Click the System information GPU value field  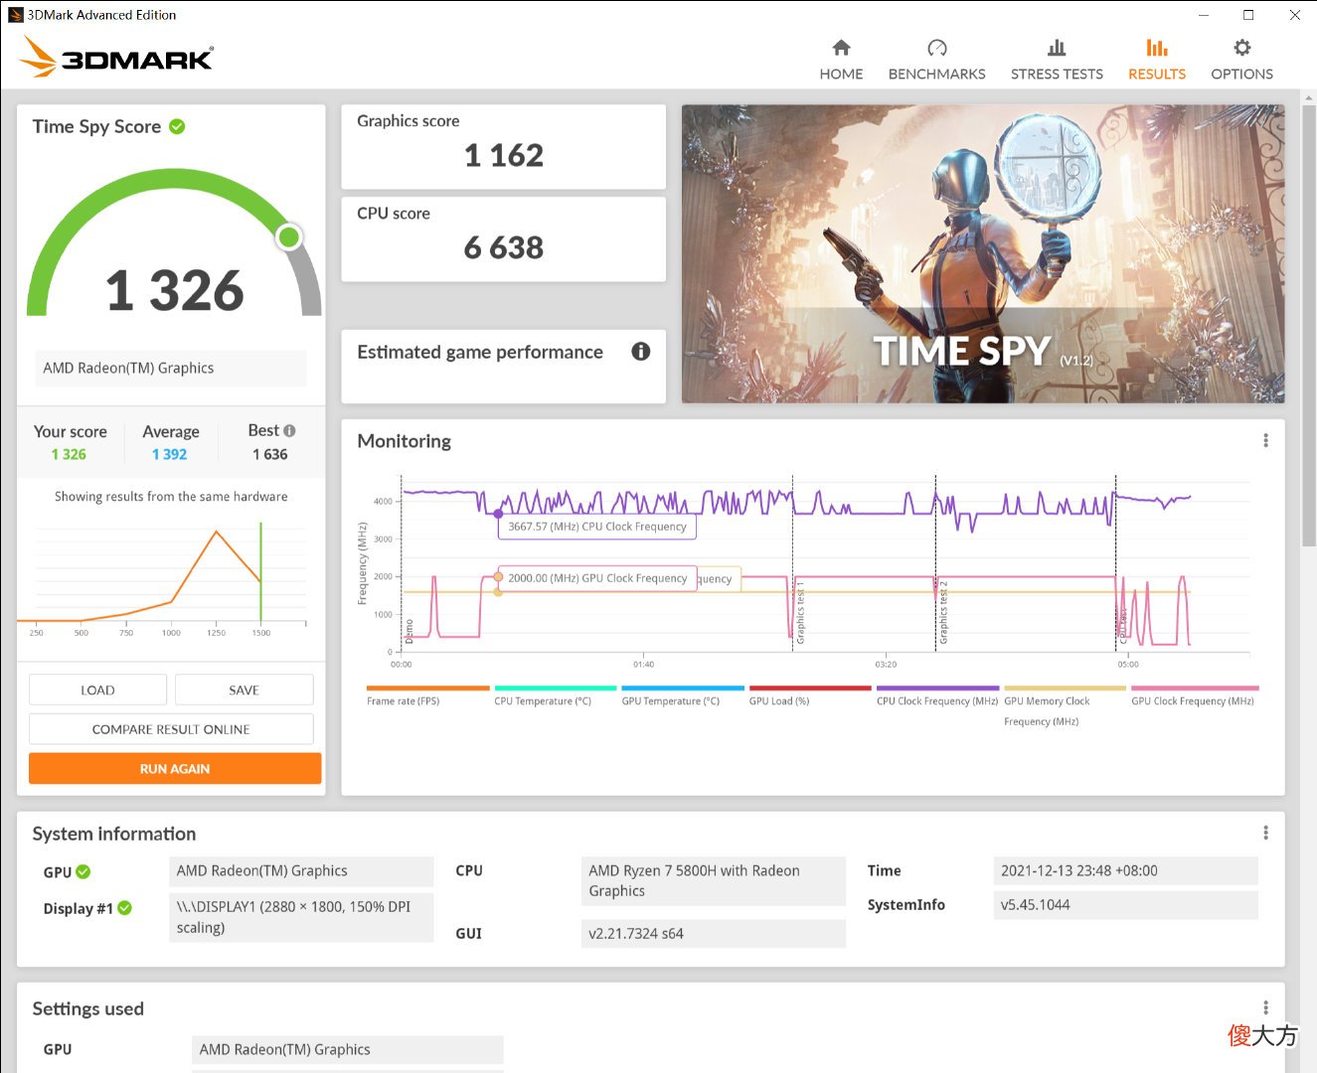click(x=302, y=870)
